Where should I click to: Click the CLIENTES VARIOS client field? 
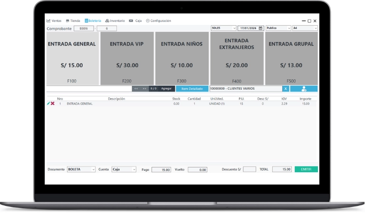click(246, 89)
